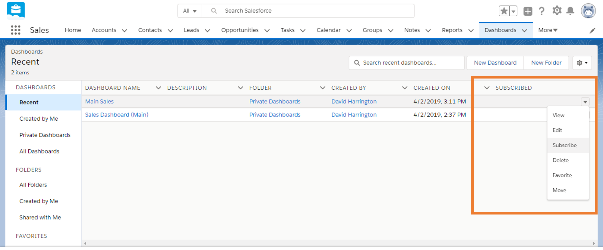Open Private Dashboards folder in Main Sales row
Image resolution: width=603 pixels, height=250 pixels.
tap(275, 102)
